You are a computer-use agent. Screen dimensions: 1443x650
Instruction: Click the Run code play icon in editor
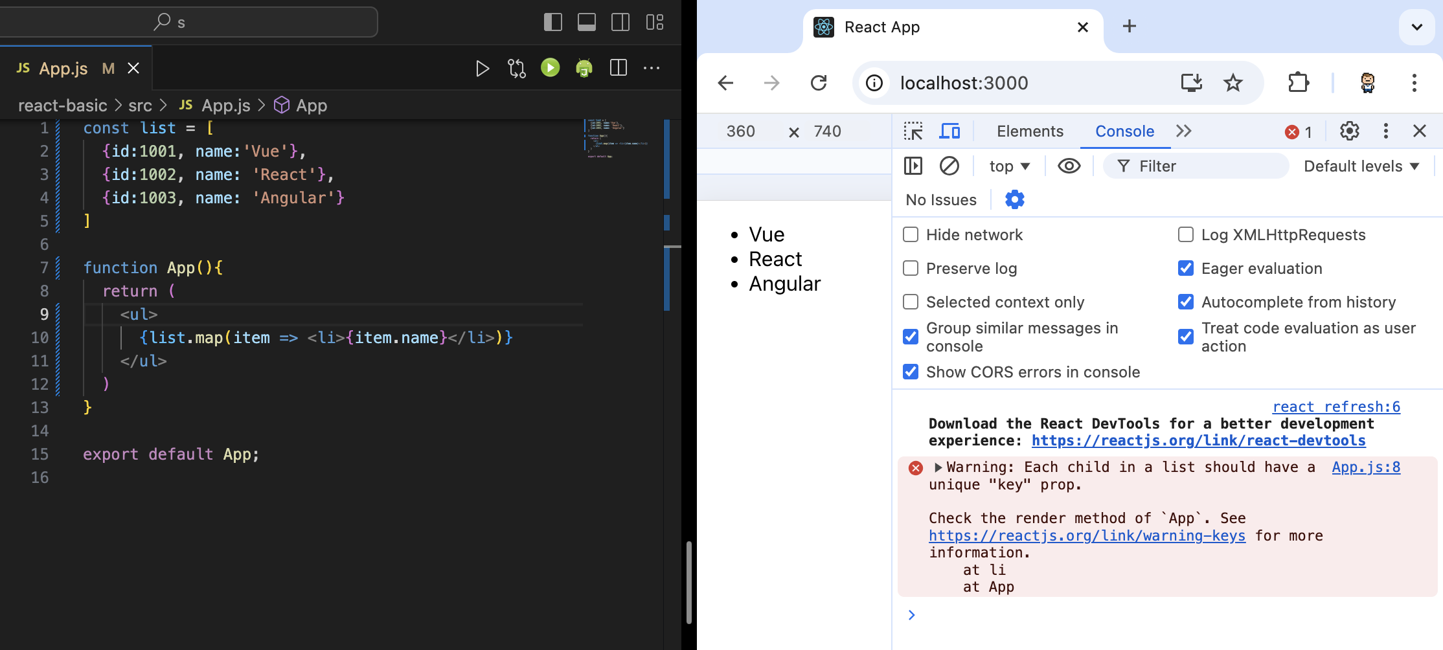pyautogui.click(x=483, y=68)
